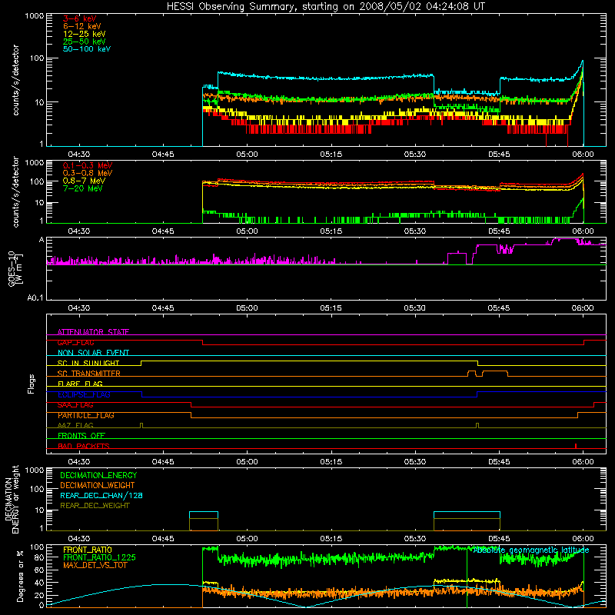Click the DECIMATION_ENERGY legend entry

pyautogui.click(x=98, y=475)
